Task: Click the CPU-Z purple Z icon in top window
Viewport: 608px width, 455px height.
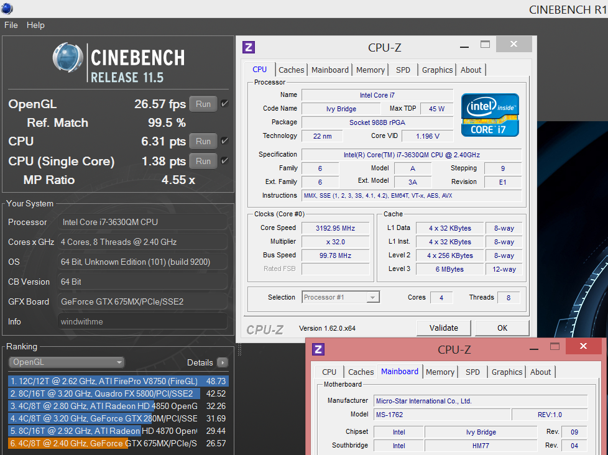Action: [249, 47]
